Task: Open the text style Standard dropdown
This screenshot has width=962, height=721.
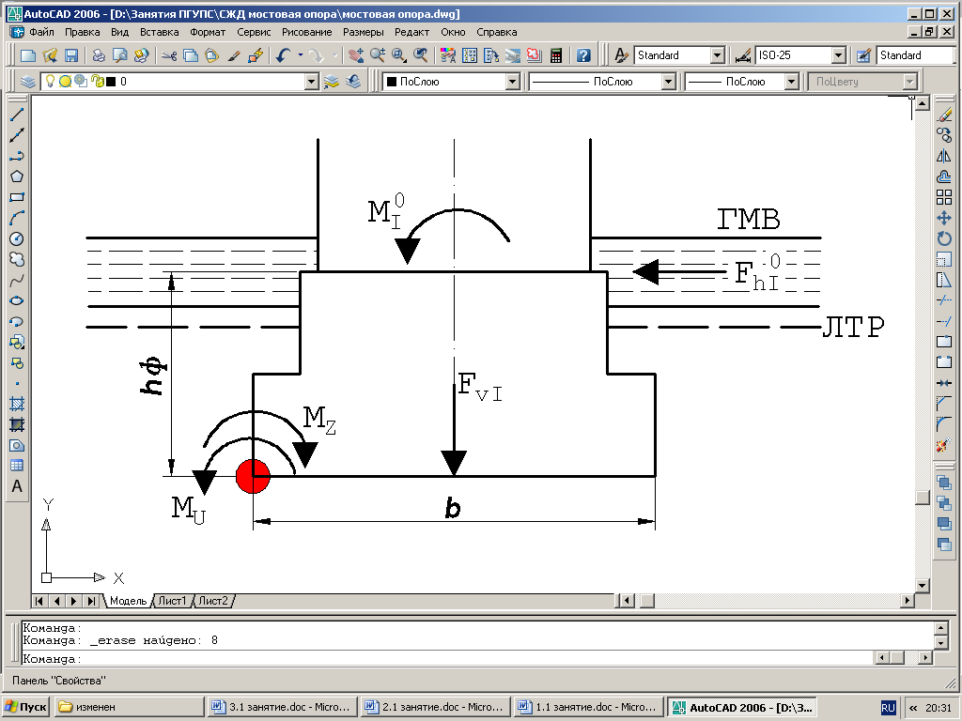Action: coord(717,55)
